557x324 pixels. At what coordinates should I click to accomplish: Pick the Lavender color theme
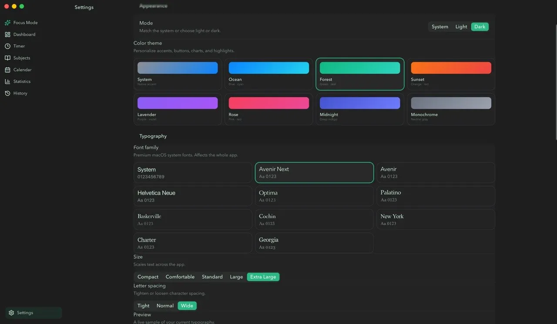178,109
